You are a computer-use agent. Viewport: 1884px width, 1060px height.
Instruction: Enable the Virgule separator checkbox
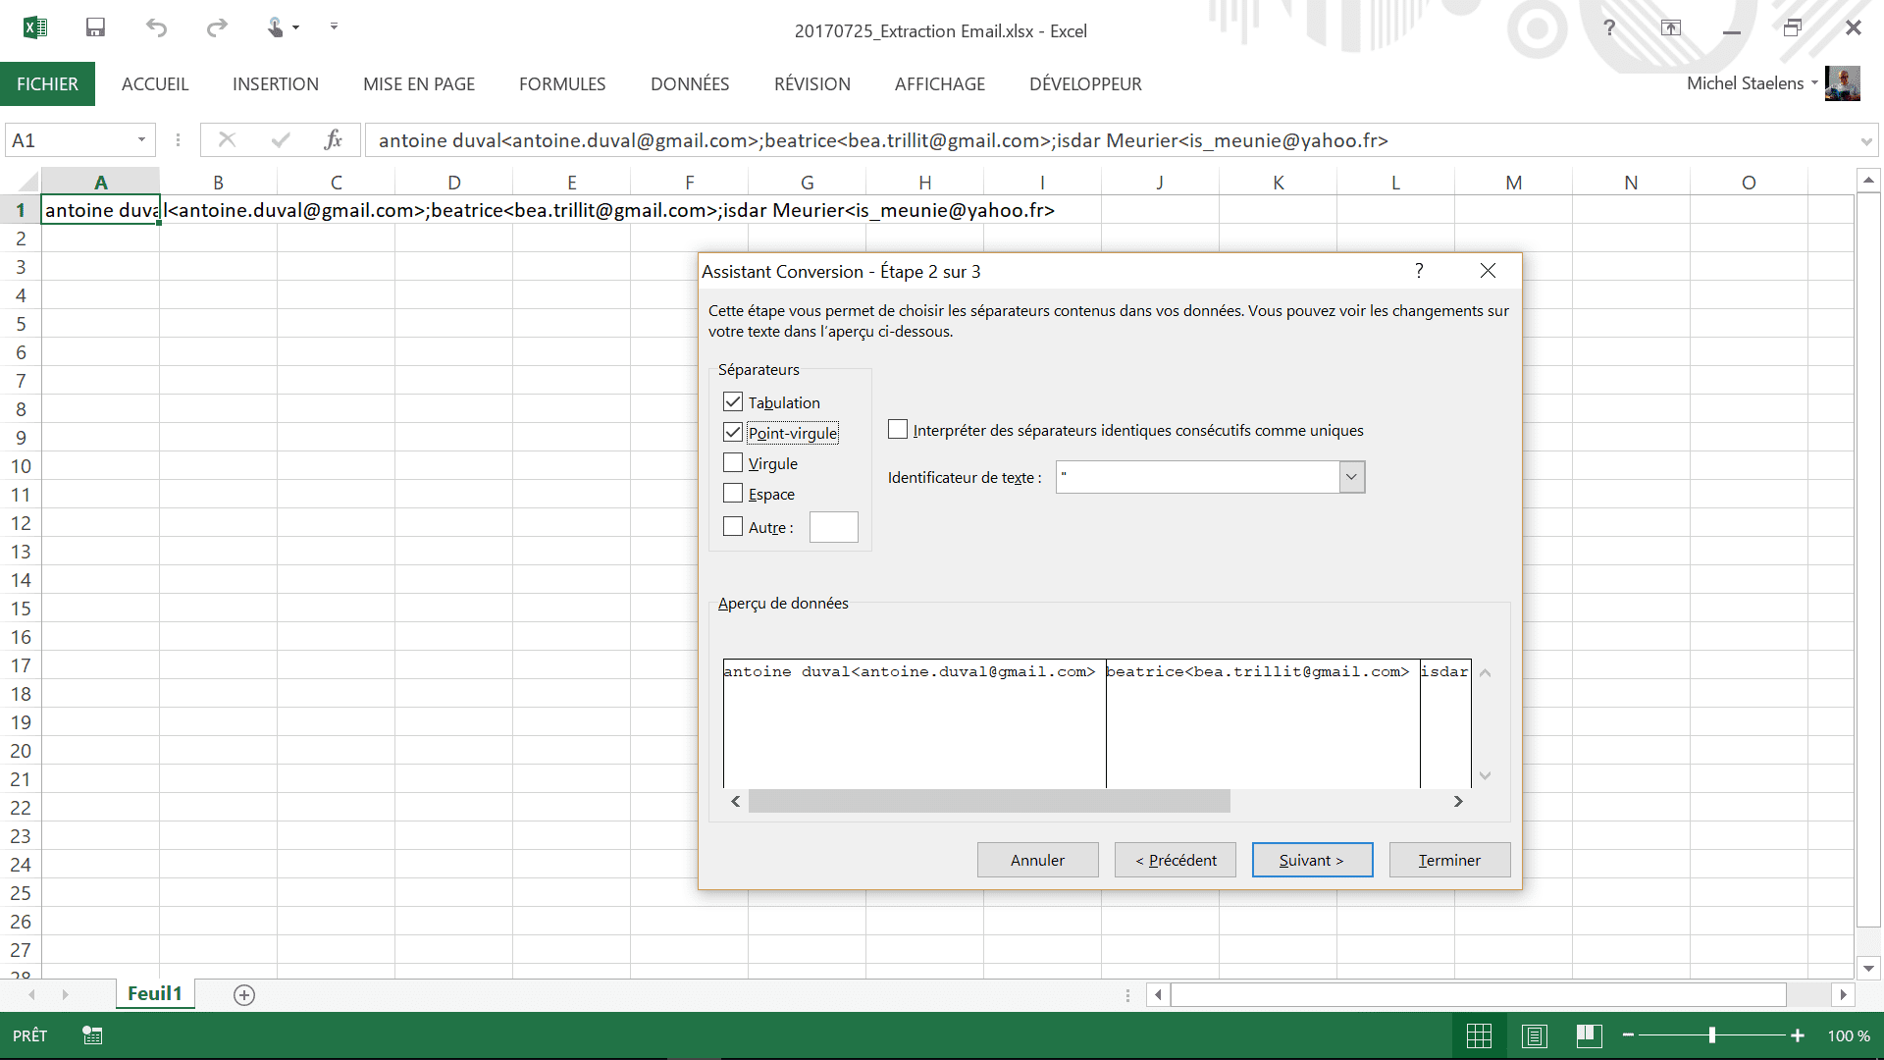[x=733, y=463]
